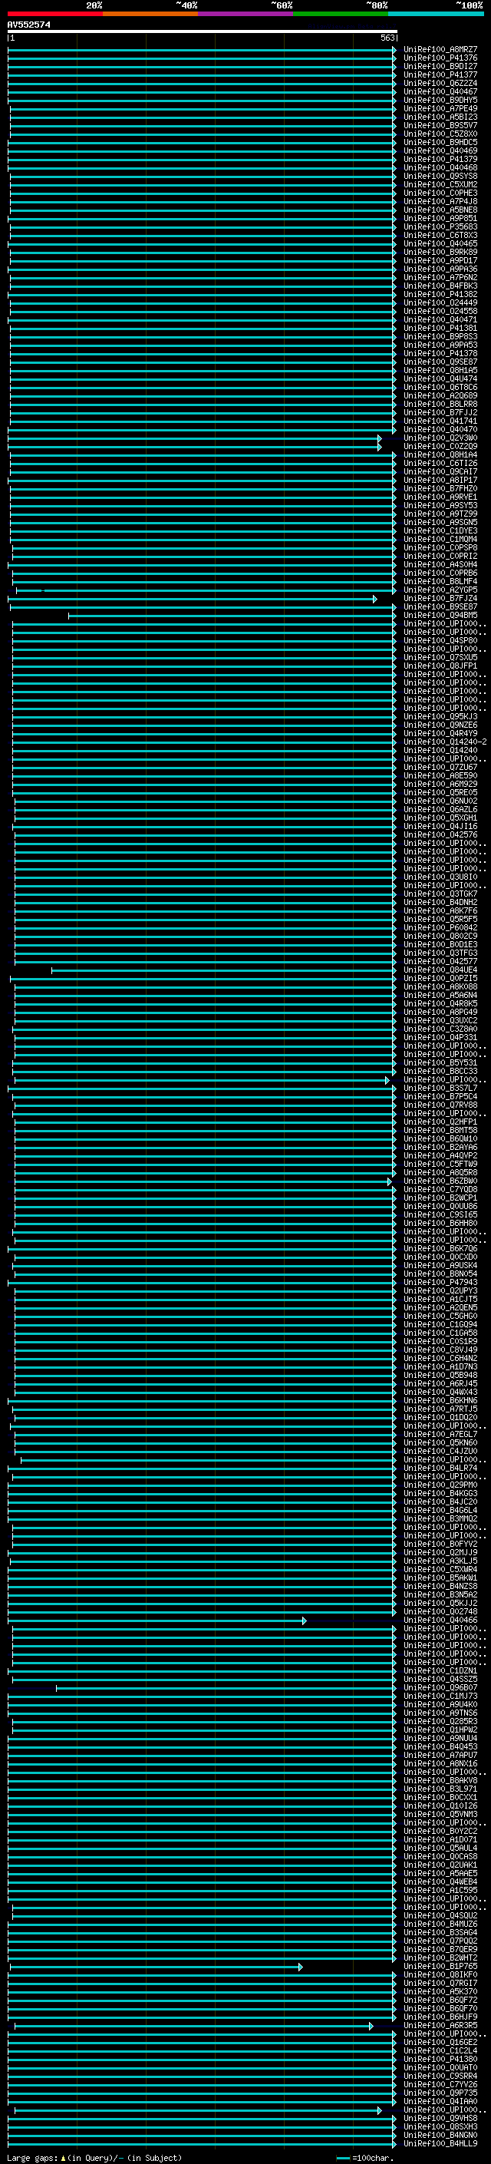Click hit label UniRef100_B9SE87

(440, 606)
